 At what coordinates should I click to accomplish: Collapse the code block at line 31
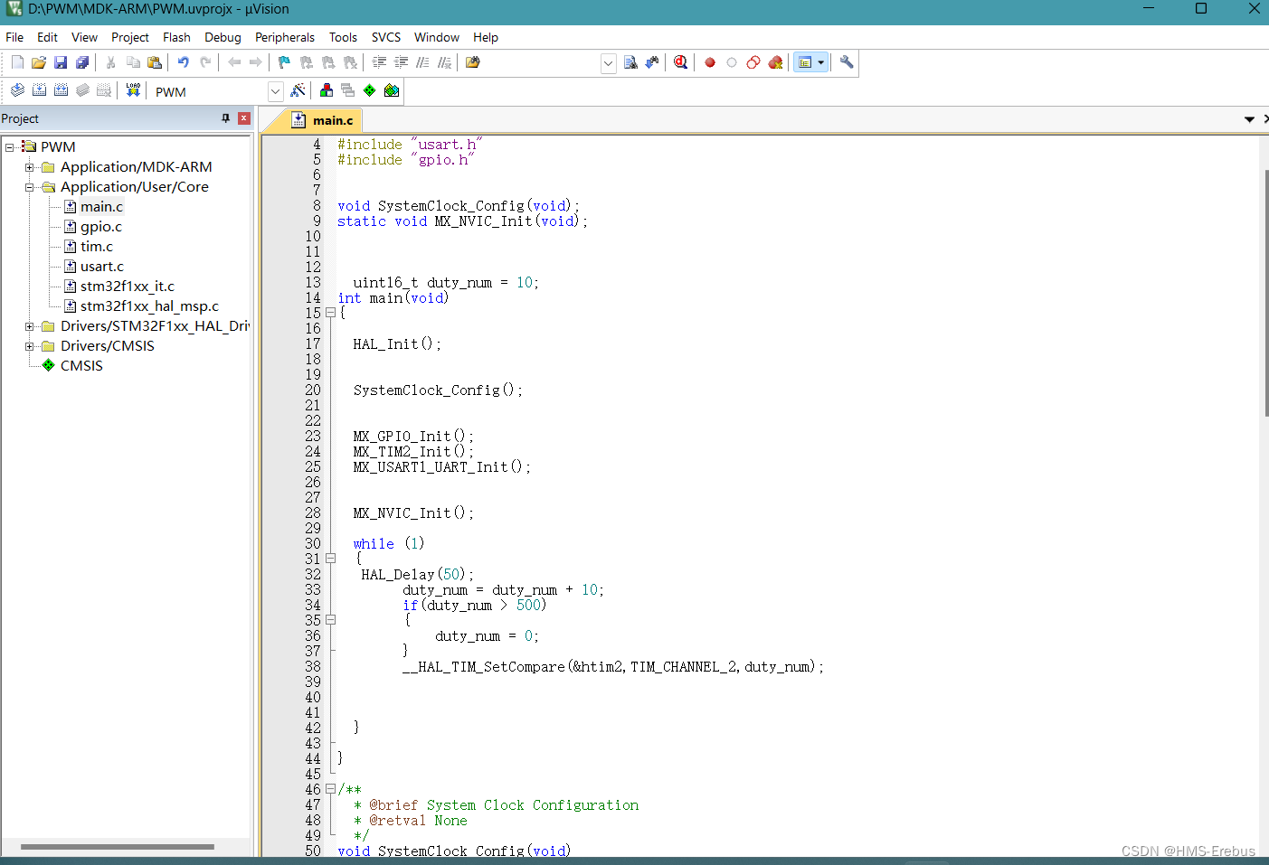(330, 558)
